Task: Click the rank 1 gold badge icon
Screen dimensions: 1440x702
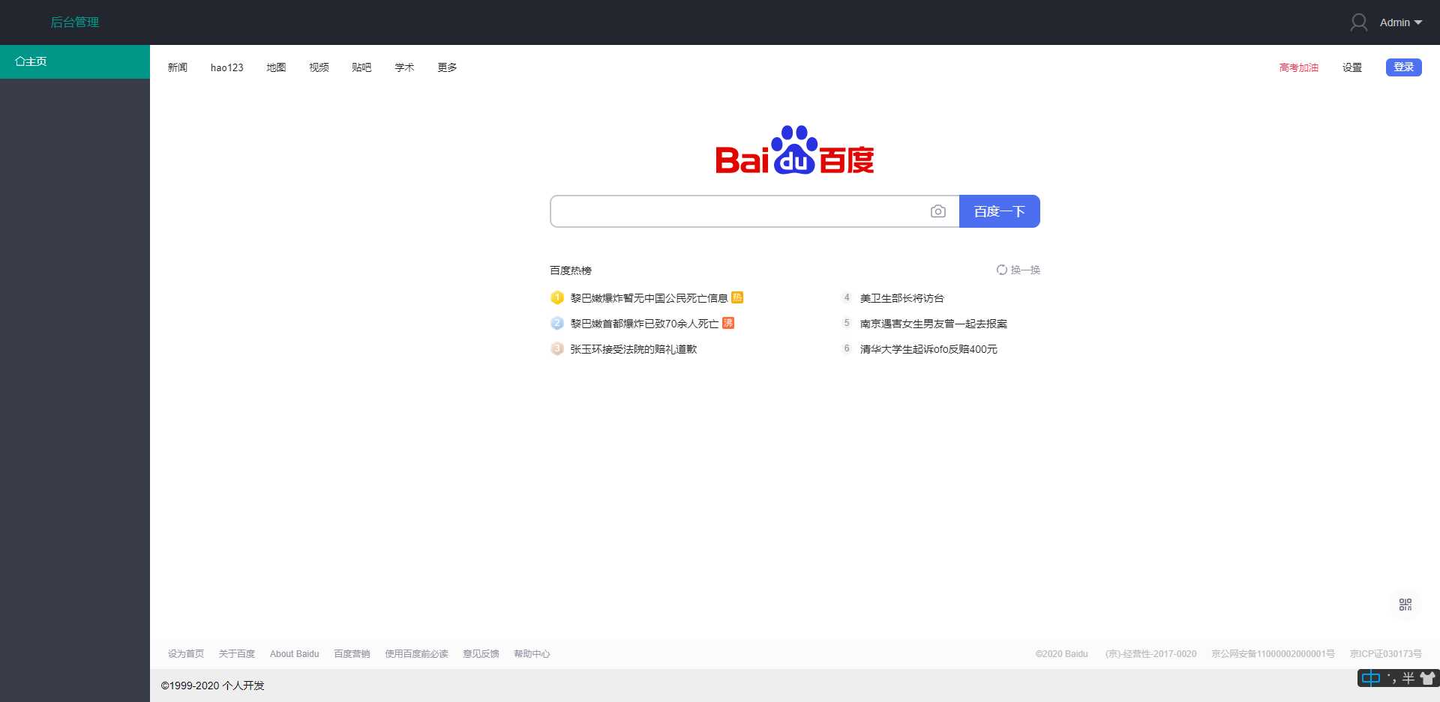Action: click(557, 298)
